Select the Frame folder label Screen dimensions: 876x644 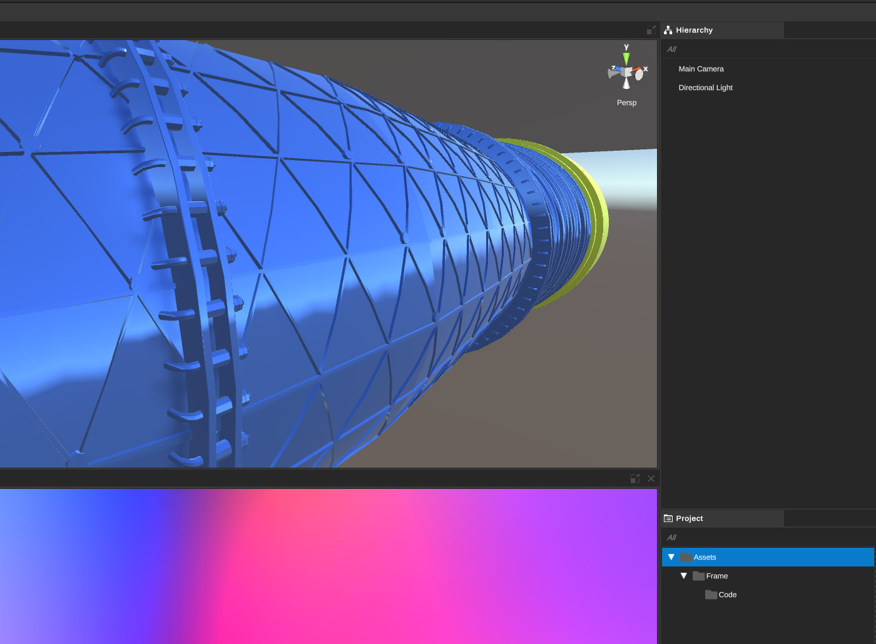[x=717, y=576]
